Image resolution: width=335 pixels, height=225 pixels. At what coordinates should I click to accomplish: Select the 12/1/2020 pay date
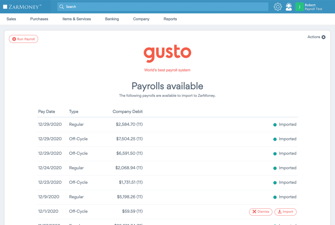tap(48, 211)
